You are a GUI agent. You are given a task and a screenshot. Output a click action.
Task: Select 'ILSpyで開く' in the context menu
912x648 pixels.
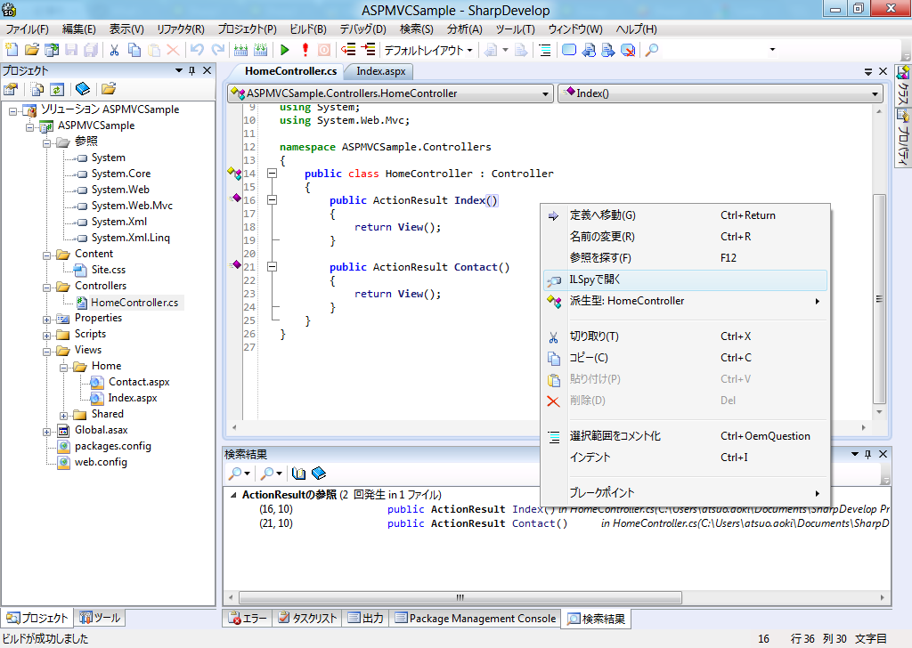pos(685,280)
